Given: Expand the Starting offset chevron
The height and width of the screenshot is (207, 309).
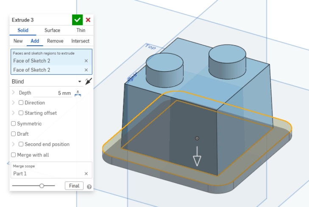Looking at the screenshot, I should (14, 113).
